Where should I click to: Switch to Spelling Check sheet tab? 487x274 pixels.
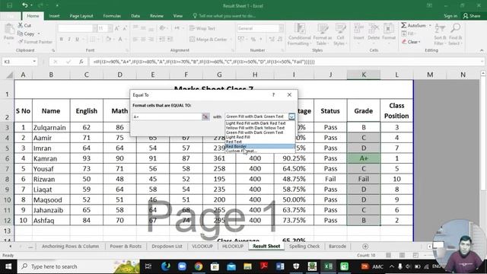[304, 247]
